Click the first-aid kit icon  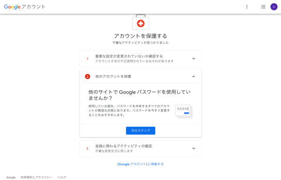click(x=140, y=22)
